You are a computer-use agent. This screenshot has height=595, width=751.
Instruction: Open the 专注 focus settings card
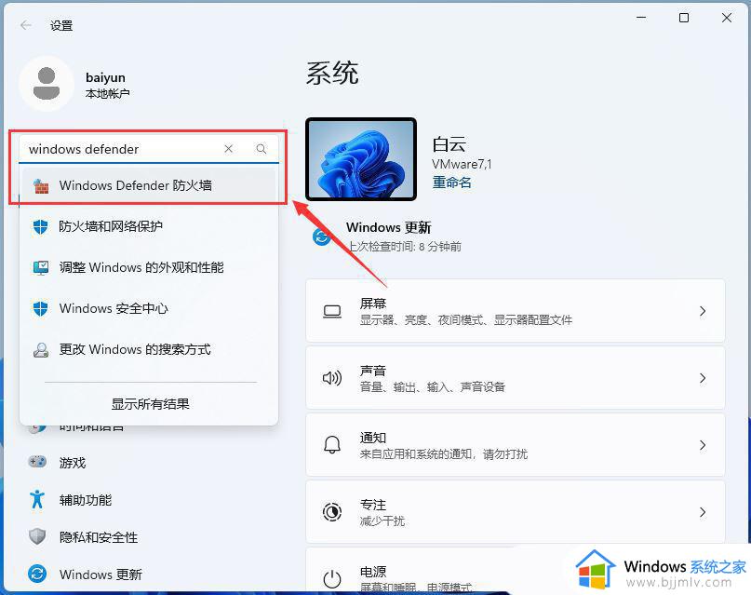tap(515, 512)
